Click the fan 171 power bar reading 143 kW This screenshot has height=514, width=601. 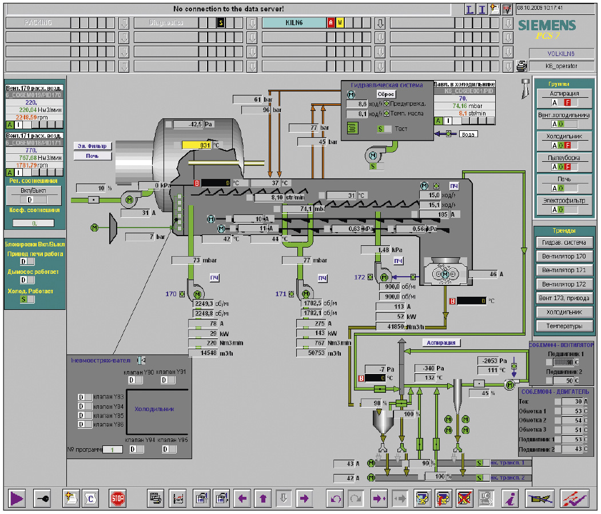[x=312, y=333]
